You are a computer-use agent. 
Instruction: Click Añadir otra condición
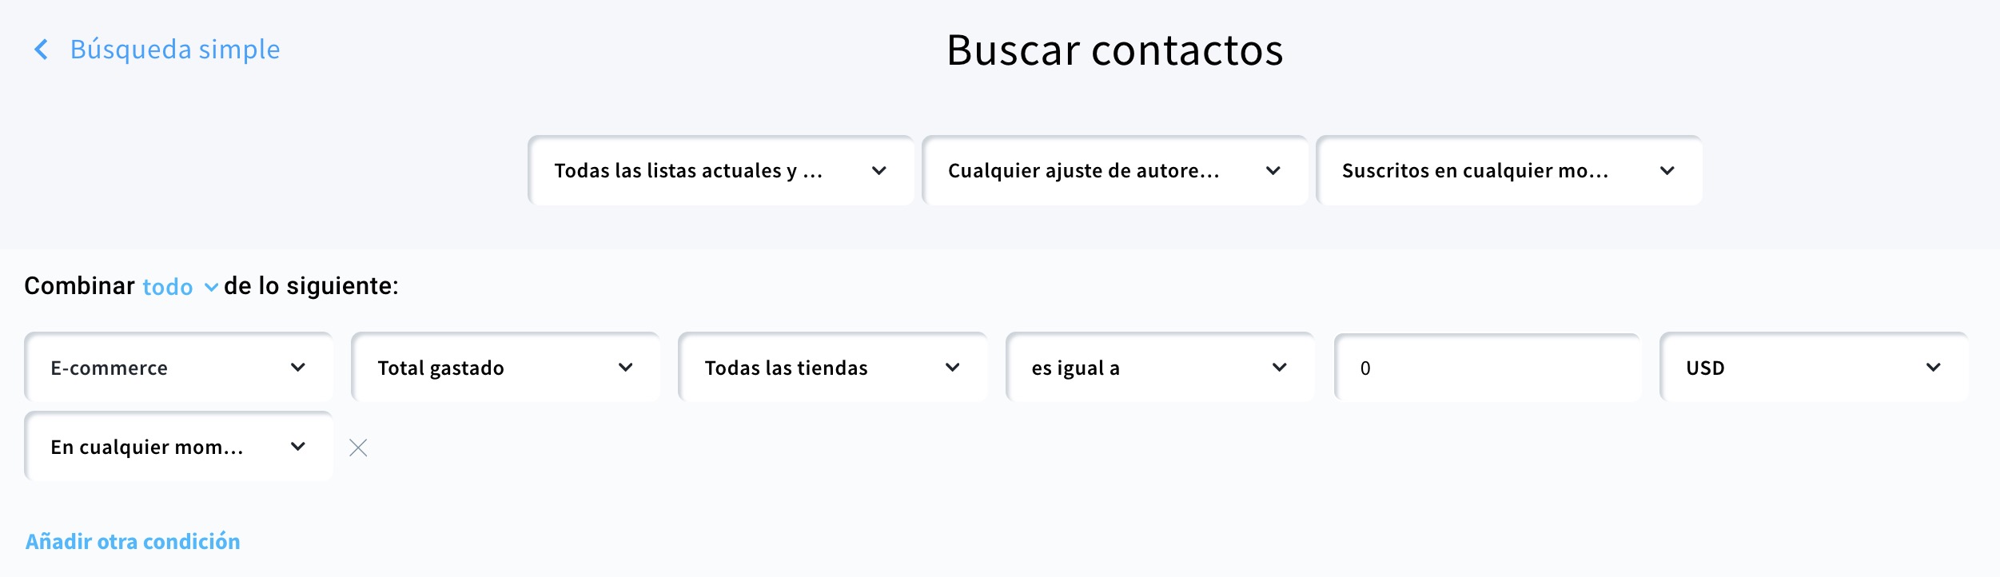pos(133,541)
